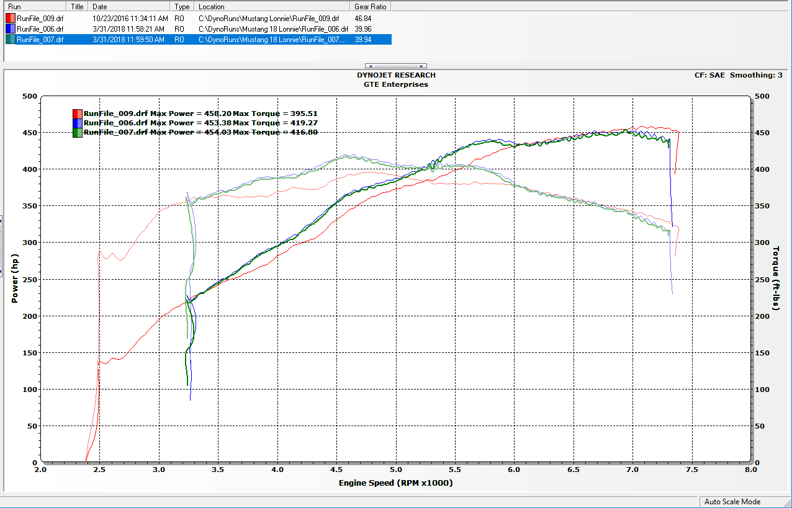Sort by the Location column header
This screenshot has height=508, width=792.
tap(273, 6)
